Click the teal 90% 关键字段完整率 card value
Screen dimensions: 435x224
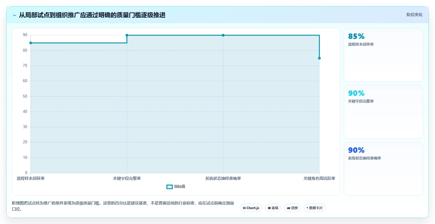point(356,93)
